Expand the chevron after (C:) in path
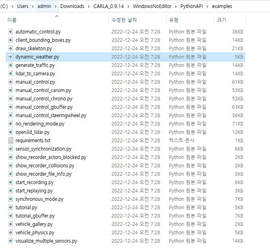The height and width of the screenshot is (251, 270). click(12, 6)
